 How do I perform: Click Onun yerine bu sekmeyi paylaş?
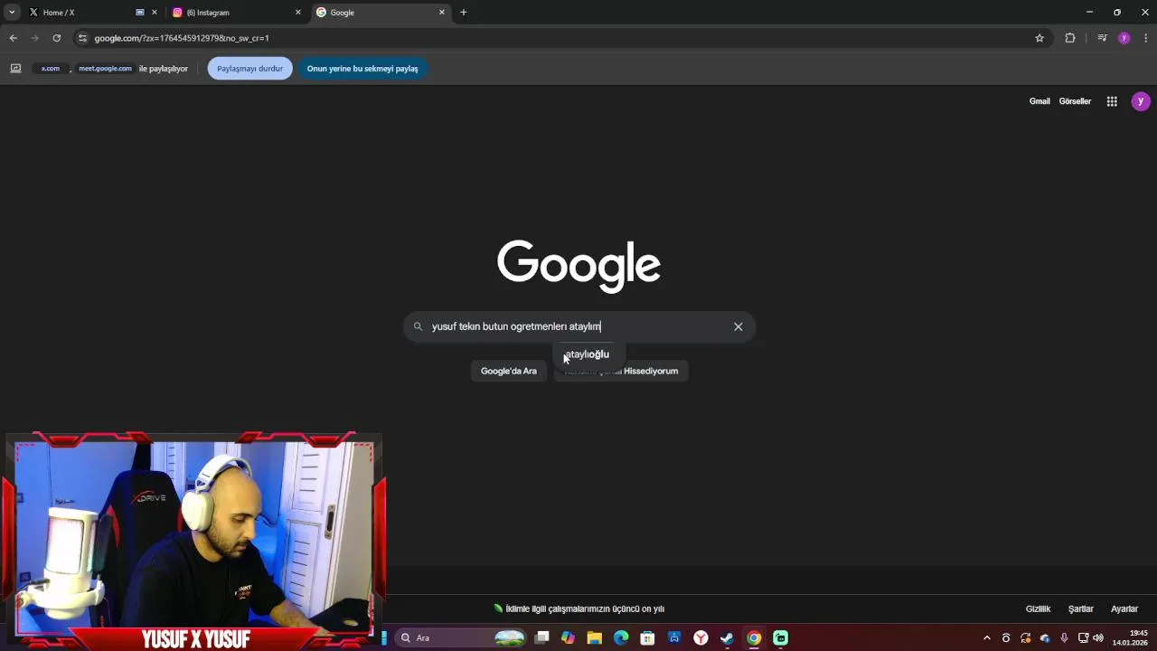point(362,69)
